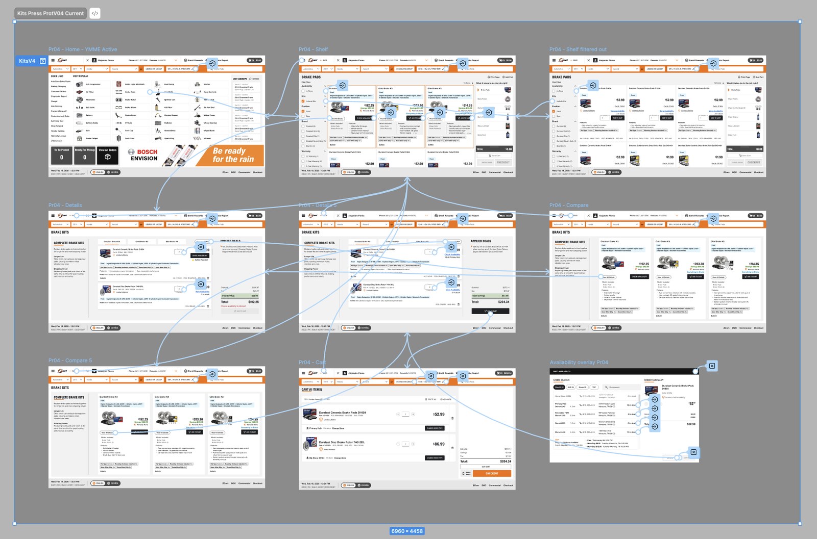Click the magnifier icon in the overlay store search
This screenshot has width=817, height=539.
click(606, 387)
